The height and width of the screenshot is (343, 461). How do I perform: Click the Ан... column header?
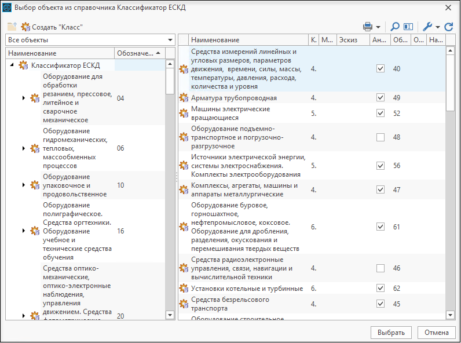coord(380,40)
